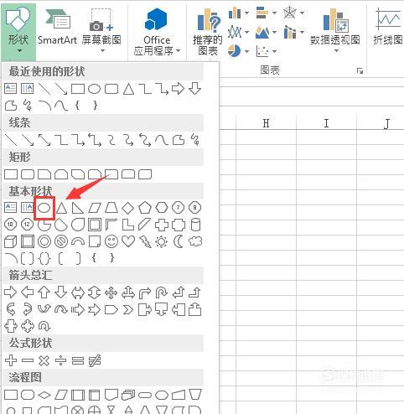Choose the plus sign in 公式形状
The width and height of the screenshot is (404, 414).
pos(11,360)
